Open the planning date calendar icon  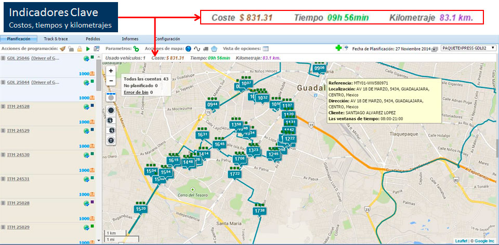[435, 48]
